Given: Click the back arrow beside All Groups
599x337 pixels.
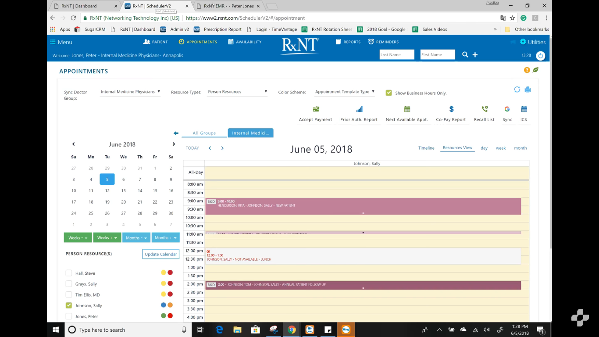Looking at the screenshot, I should [176, 133].
